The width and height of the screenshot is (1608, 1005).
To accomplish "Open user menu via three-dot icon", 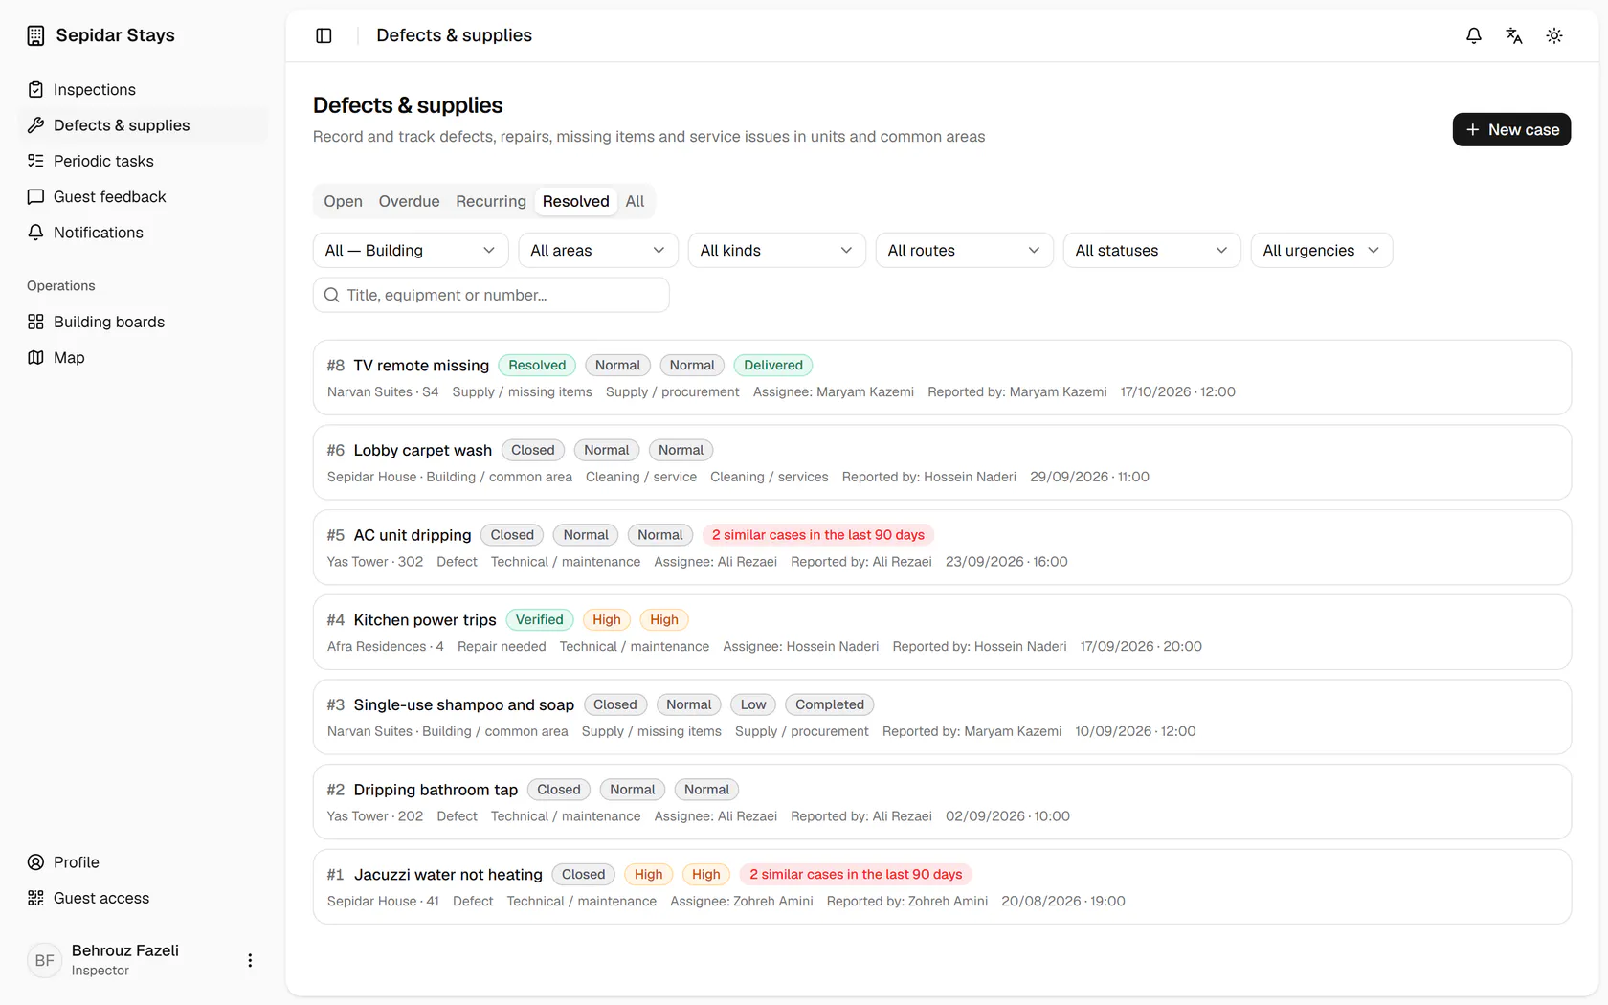I will point(250,960).
